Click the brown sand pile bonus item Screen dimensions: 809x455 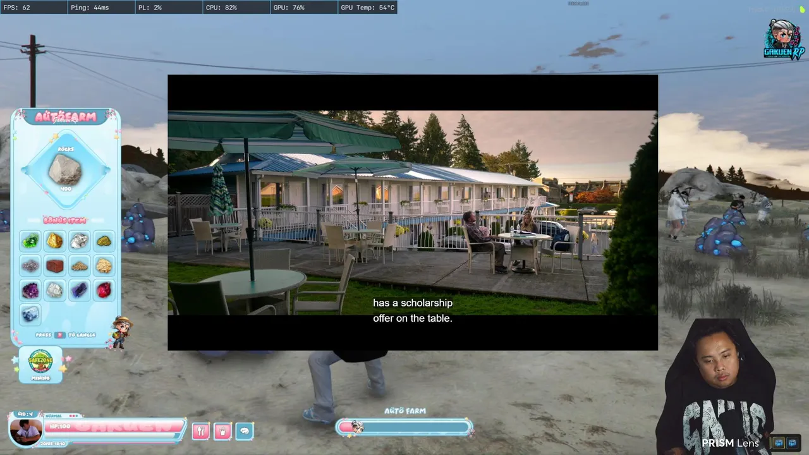(79, 265)
